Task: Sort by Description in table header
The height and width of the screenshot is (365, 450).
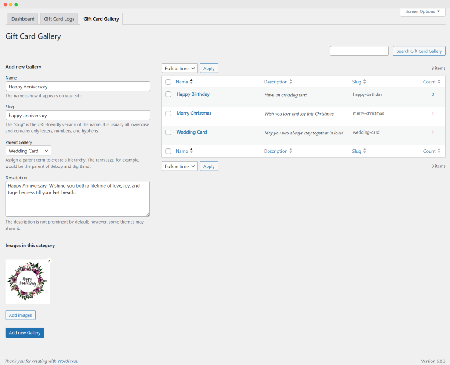Action: (290, 82)
